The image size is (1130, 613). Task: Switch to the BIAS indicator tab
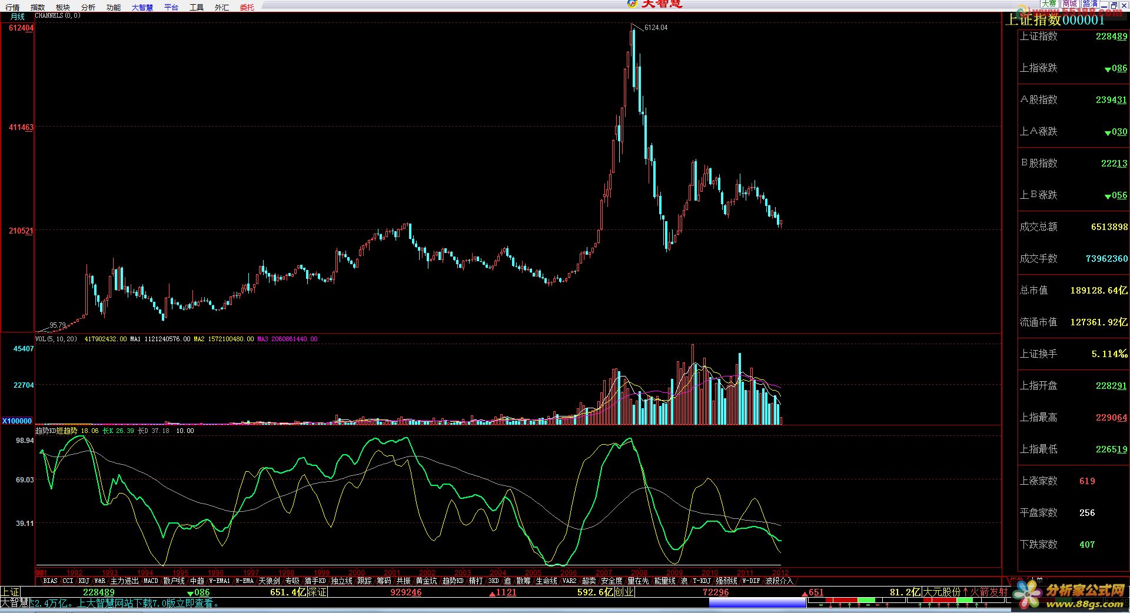pyautogui.click(x=50, y=581)
